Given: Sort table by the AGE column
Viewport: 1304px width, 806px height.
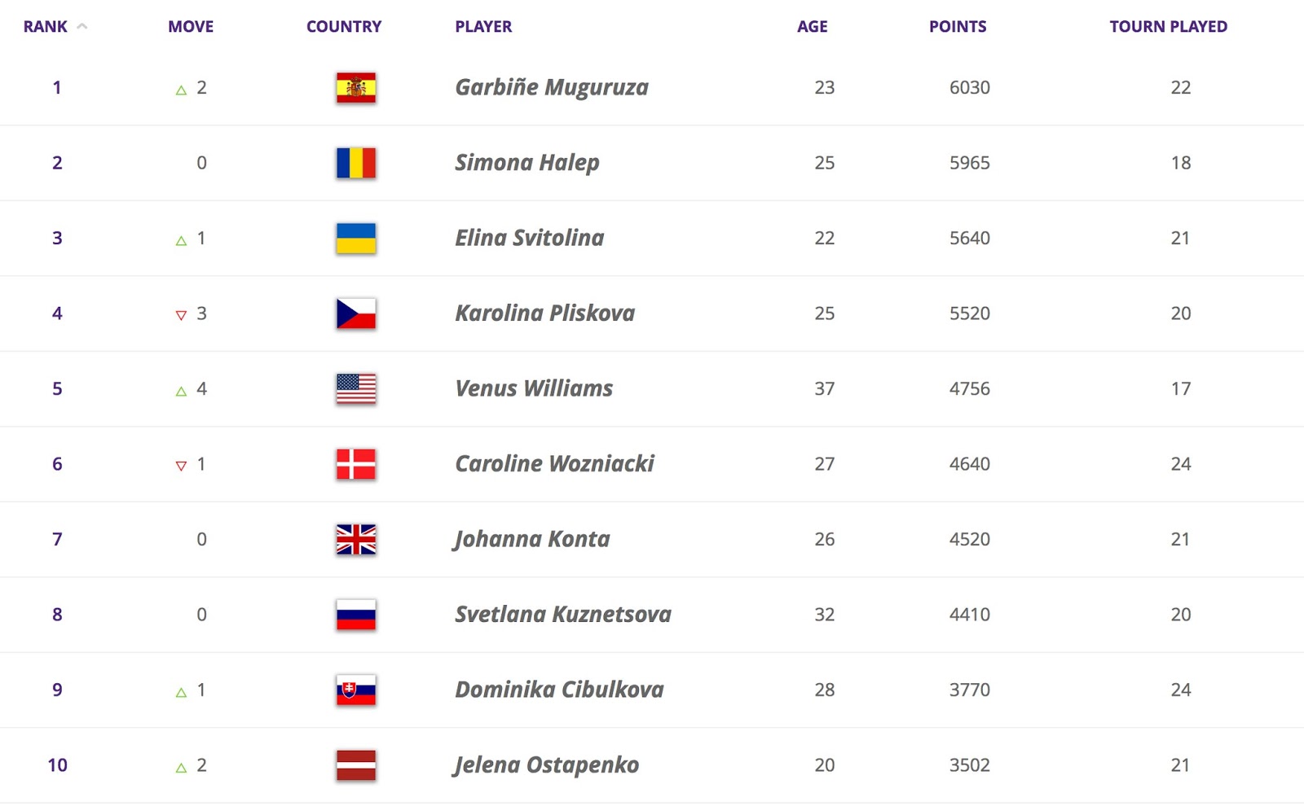Looking at the screenshot, I should coord(812,27).
